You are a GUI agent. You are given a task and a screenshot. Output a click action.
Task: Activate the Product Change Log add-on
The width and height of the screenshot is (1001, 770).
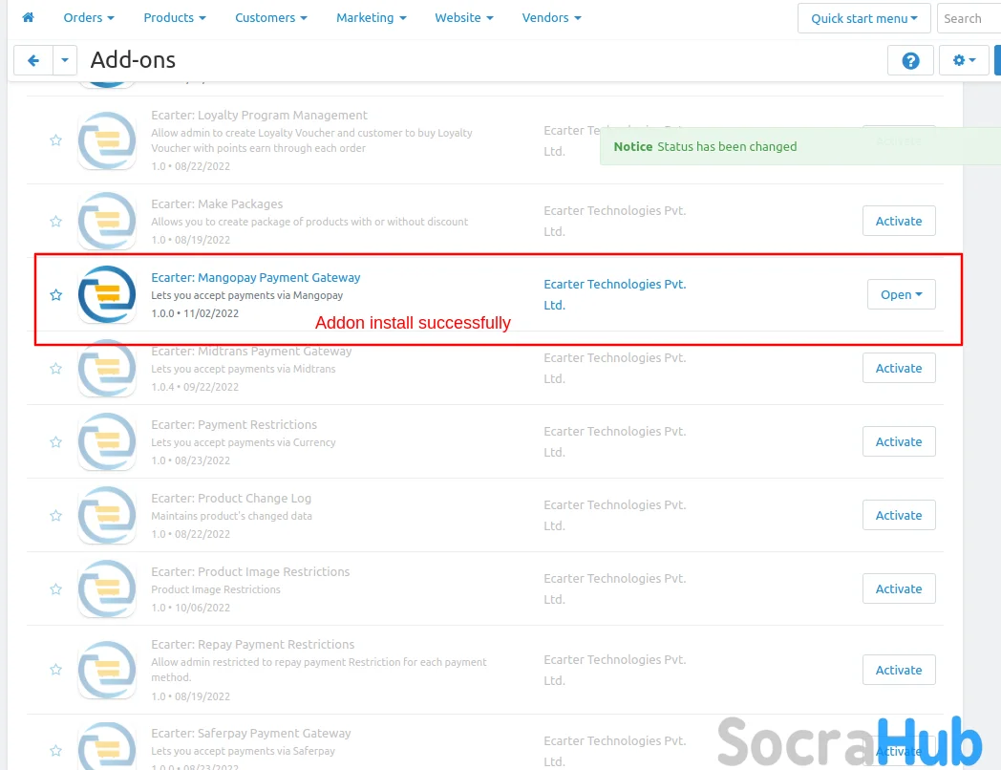click(899, 515)
